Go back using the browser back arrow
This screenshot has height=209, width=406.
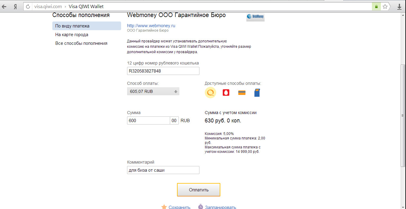pyautogui.click(x=4, y=7)
